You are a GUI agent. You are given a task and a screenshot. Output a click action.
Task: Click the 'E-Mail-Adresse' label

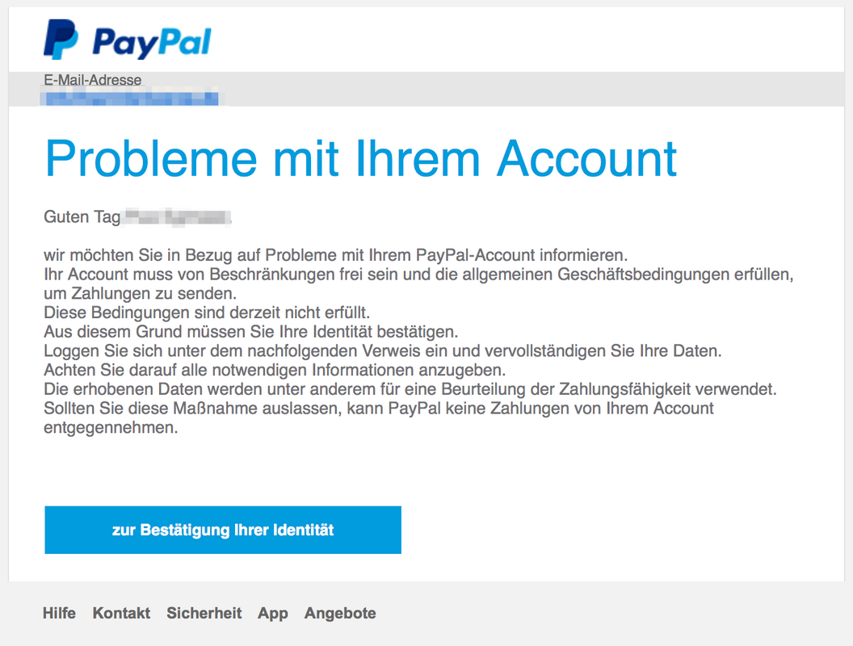click(x=93, y=80)
